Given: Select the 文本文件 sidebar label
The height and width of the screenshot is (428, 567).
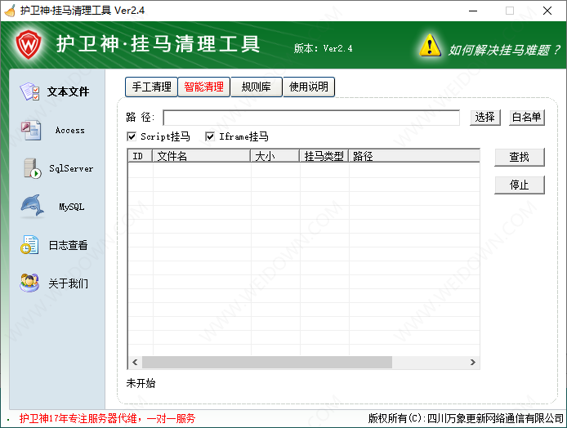Looking at the screenshot, I should [69, 91].
